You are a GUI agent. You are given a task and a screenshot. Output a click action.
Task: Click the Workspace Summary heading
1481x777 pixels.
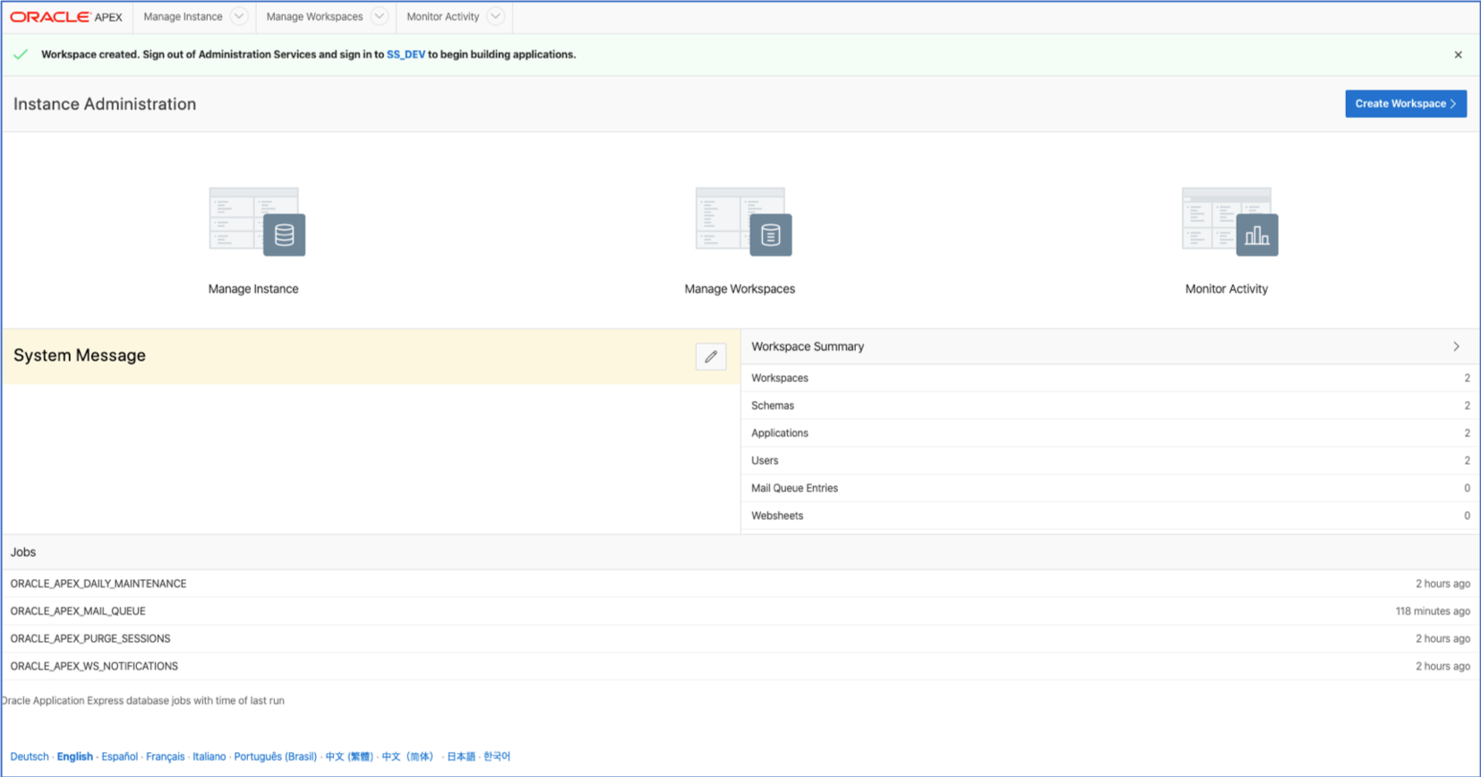coord(808,346)
